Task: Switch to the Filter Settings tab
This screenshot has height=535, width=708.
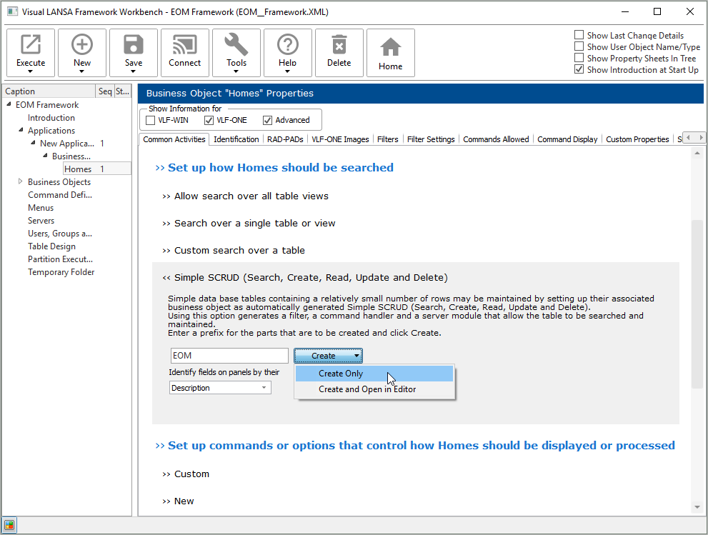Action: 431,139
